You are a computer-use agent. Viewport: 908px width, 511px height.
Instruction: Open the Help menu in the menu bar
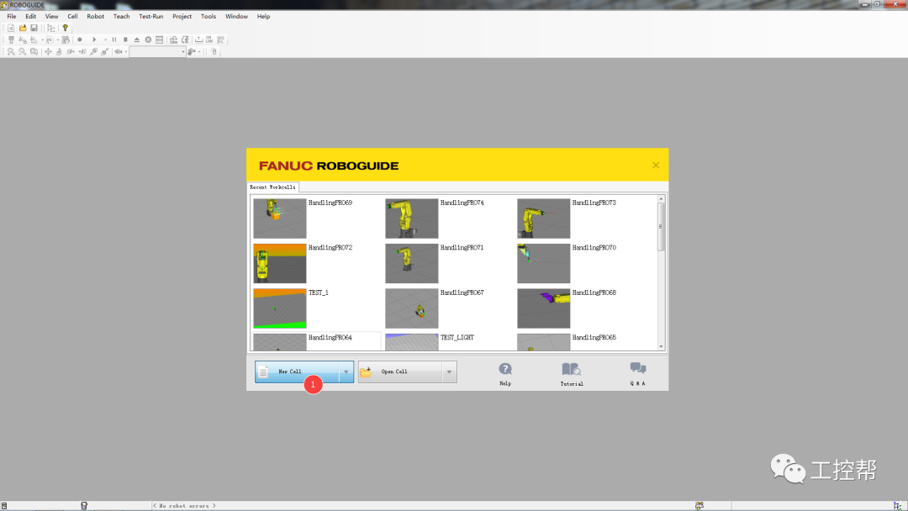(263, 16)
